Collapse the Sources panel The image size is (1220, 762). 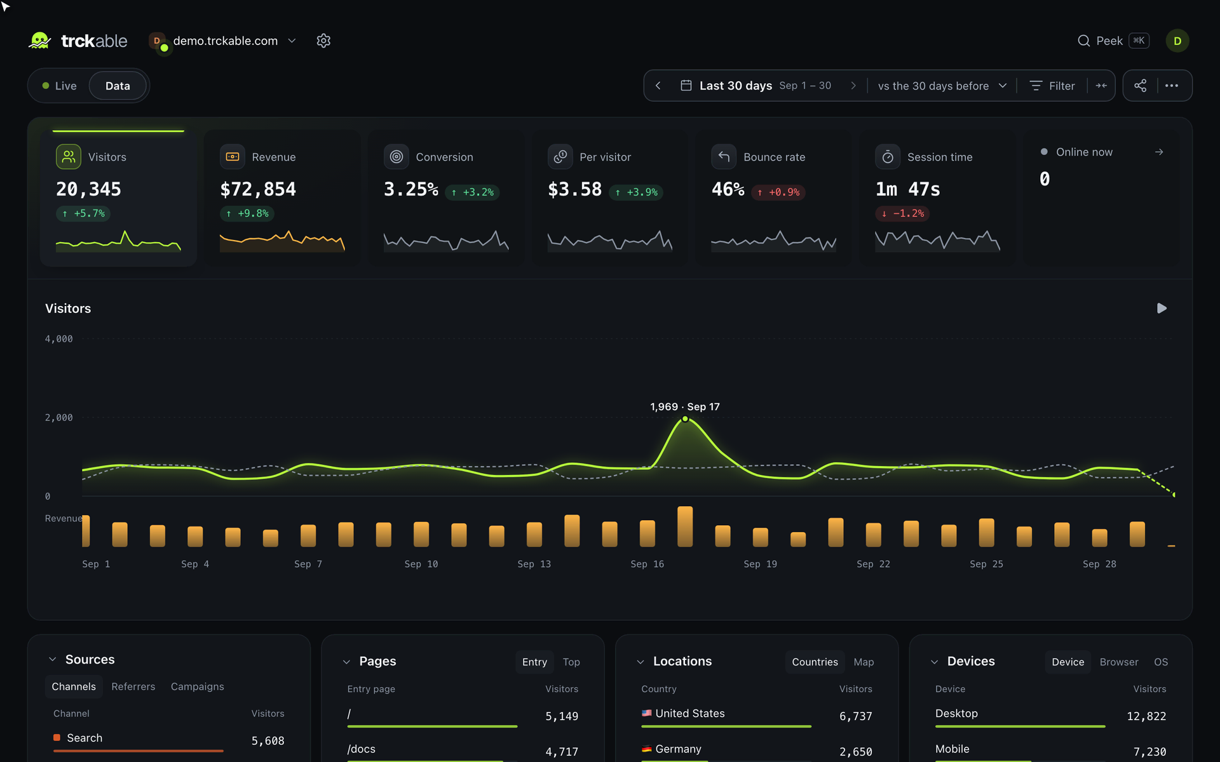point(53,659)
